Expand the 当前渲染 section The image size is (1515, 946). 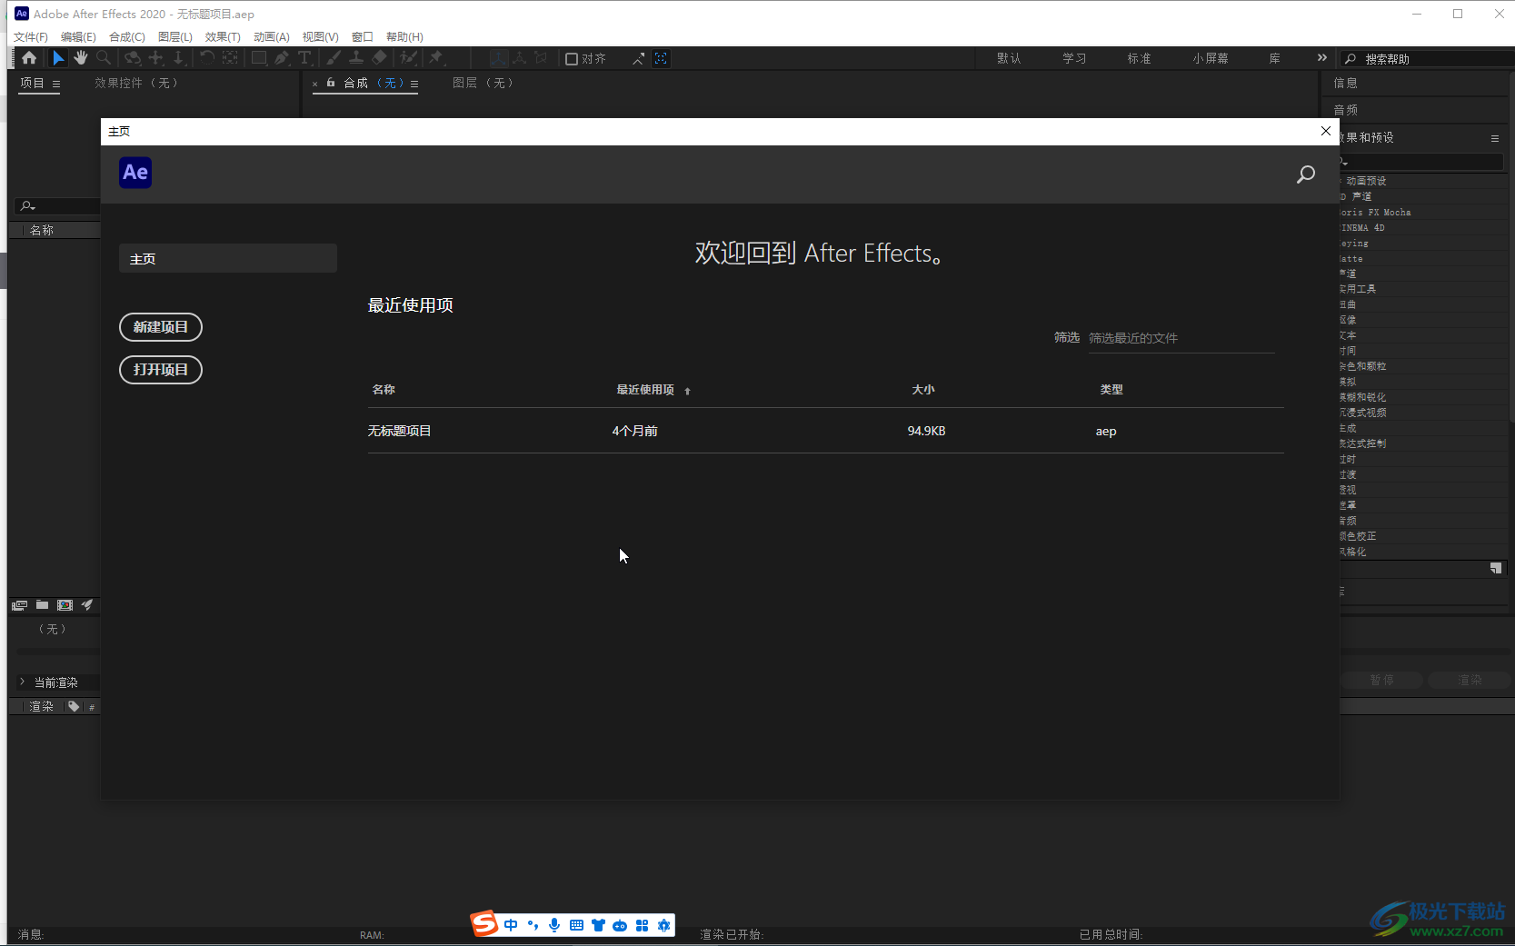coord(23,682)
